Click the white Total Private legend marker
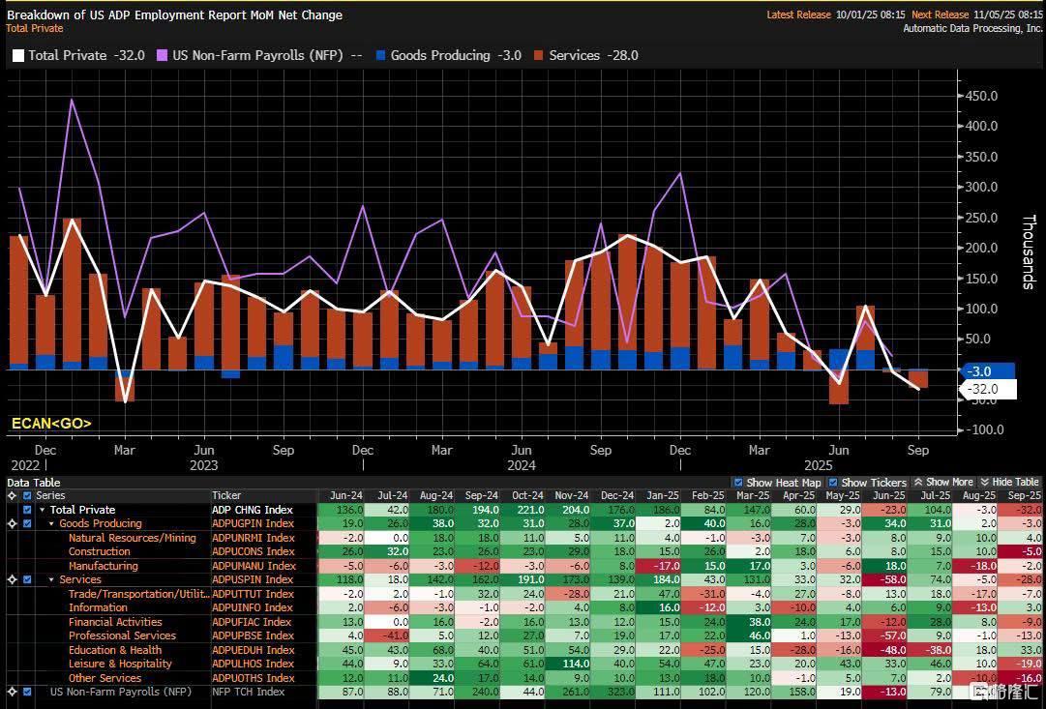Image resolution: width=1046 pixels, height=709 pixels. [17, 56]
